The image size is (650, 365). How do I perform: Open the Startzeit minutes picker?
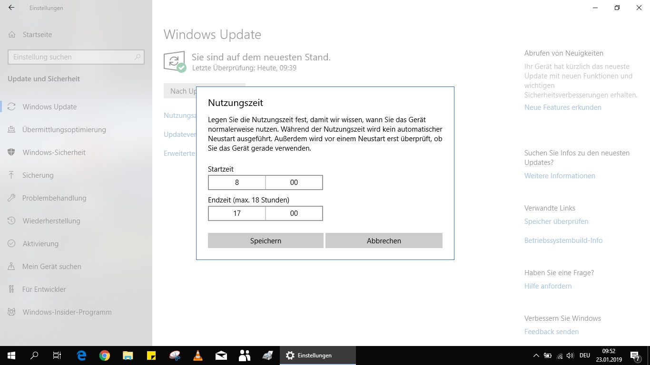tap(294, 182)
